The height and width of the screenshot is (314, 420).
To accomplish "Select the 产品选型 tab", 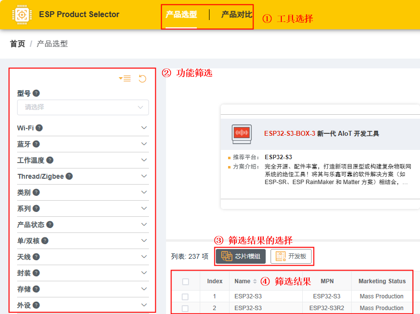I will (181, 15).
